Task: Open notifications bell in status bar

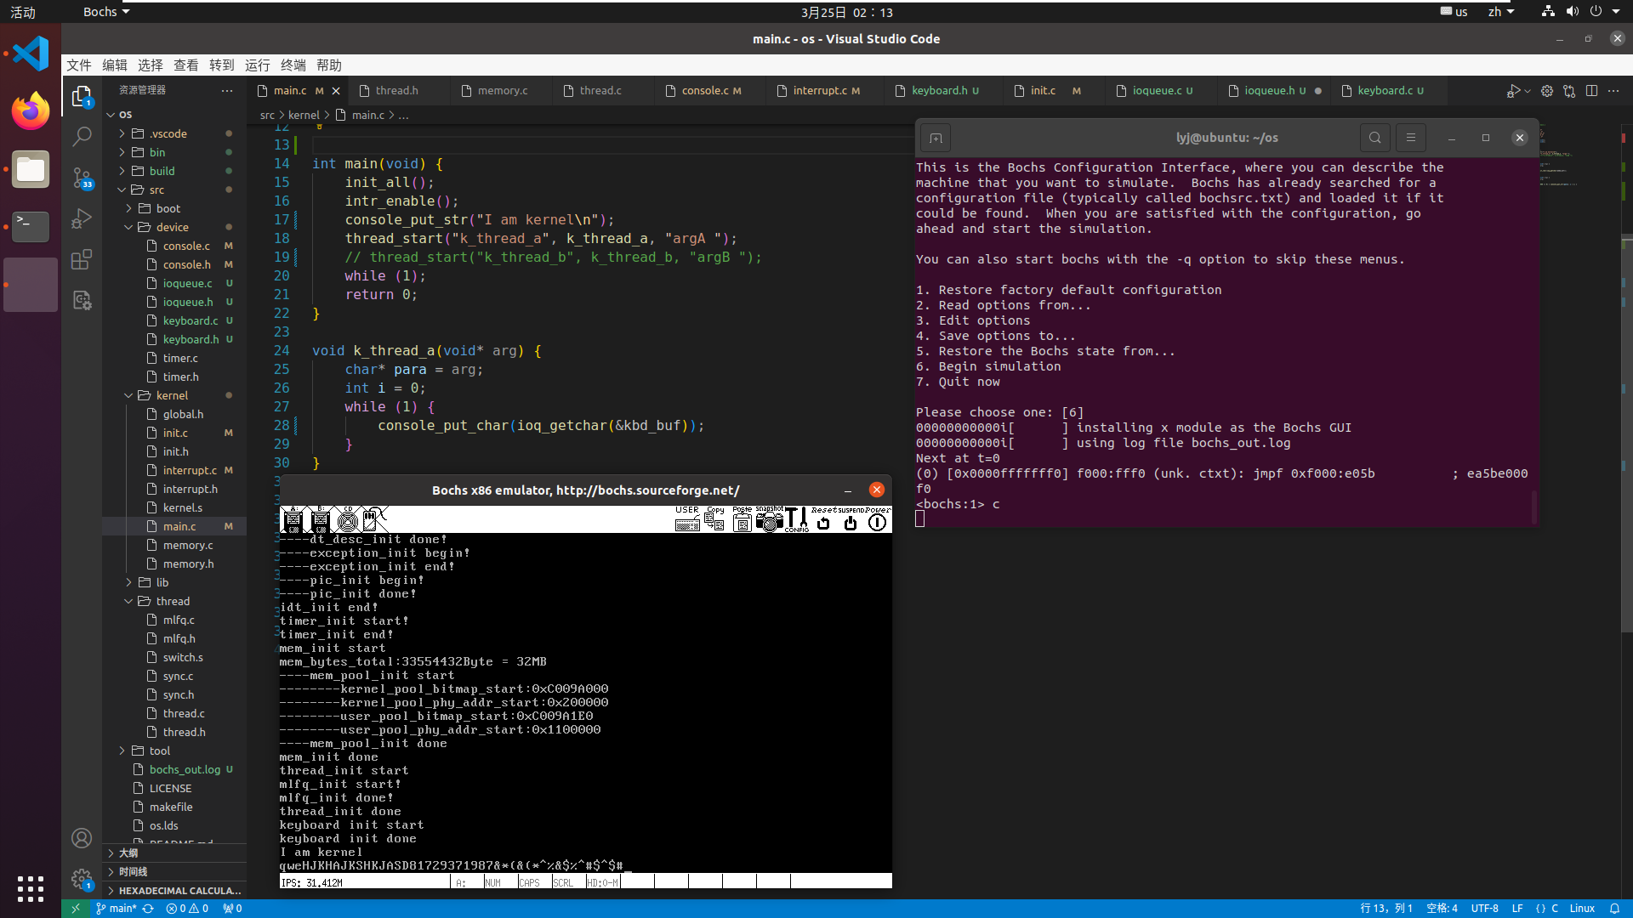Action: [1614, 909]
